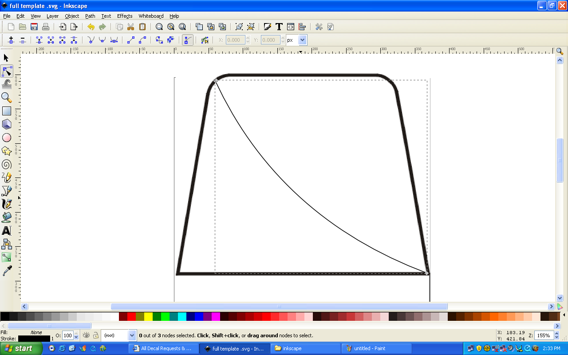Select the red swatch from the palette
568x355 pixels.
132,317
